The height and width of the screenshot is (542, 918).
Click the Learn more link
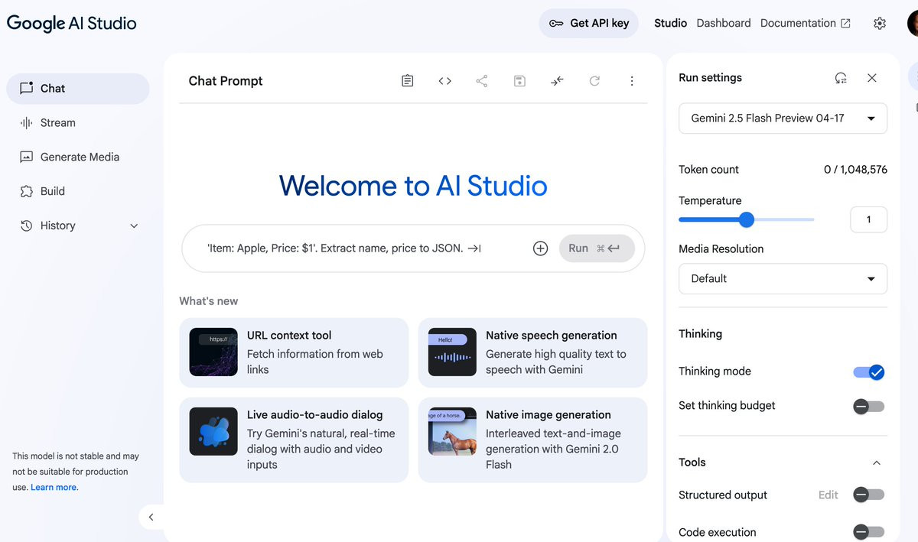54,488
